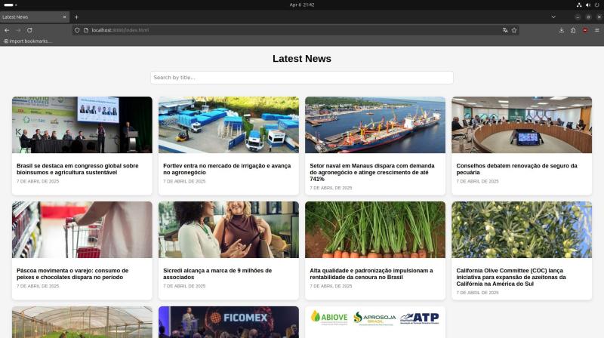Expand the list all tabs chevron
The image size is (604, 338).
pos(553,17)
